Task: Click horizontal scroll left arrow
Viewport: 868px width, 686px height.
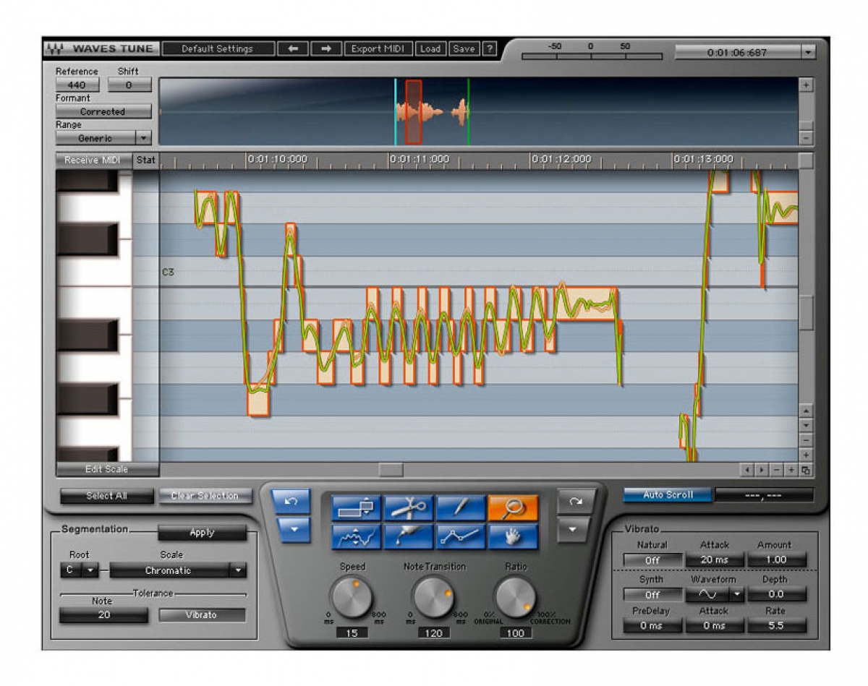Action: point(747,471)
